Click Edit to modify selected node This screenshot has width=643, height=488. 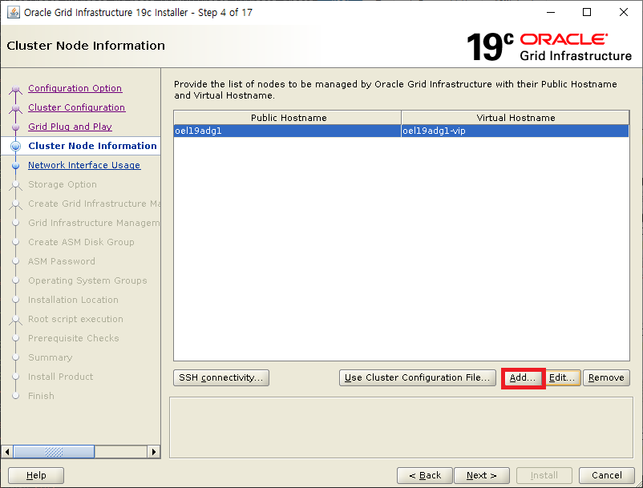562,377
